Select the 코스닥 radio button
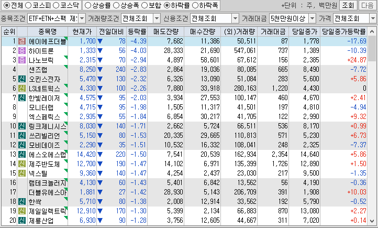378x228 pixels. (56, 5)
